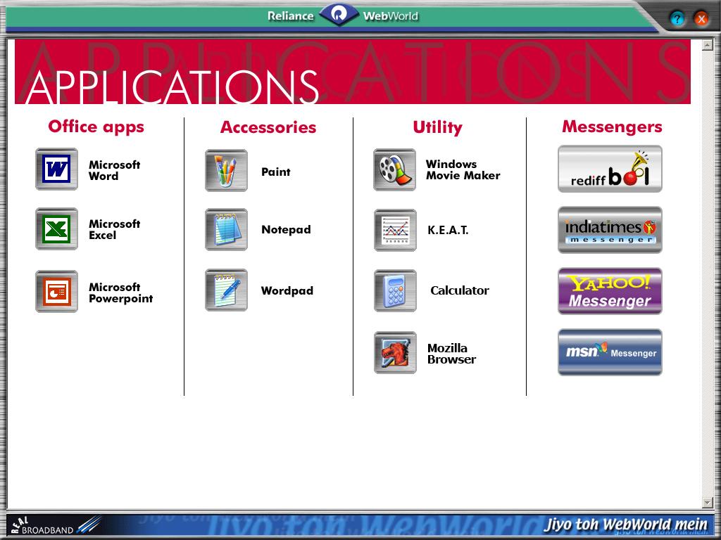The width and height of the screenshot is (721, 540).
Task: Launch Mozilla Browser dragon icon
Action: [395, 353]
